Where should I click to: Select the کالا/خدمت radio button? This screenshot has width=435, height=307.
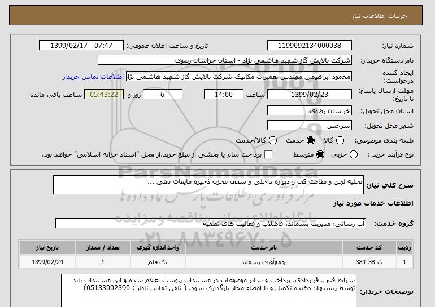(x=273, y=140)
